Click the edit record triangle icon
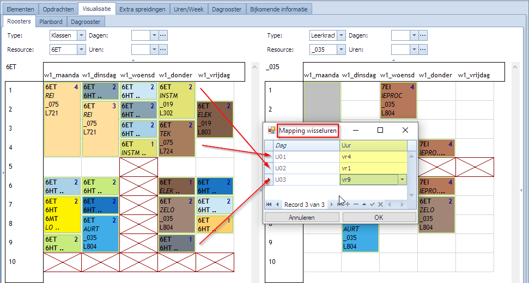This screenshot has height=283, width=529. [364, 204]
